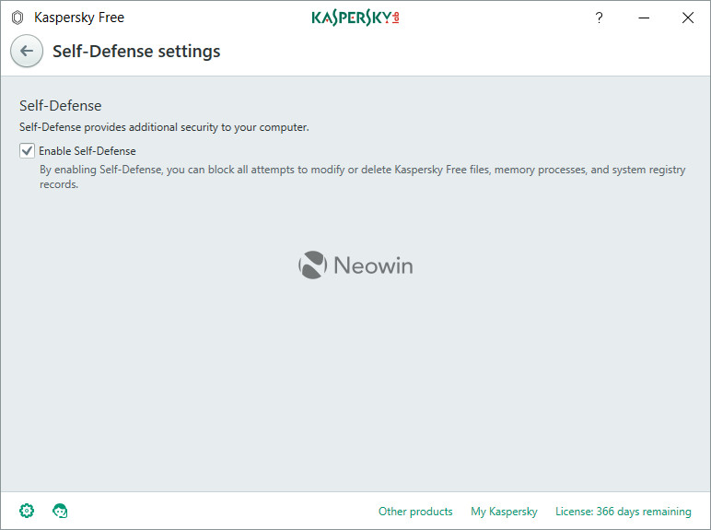Open settings via the gear icon

[27, 511]
